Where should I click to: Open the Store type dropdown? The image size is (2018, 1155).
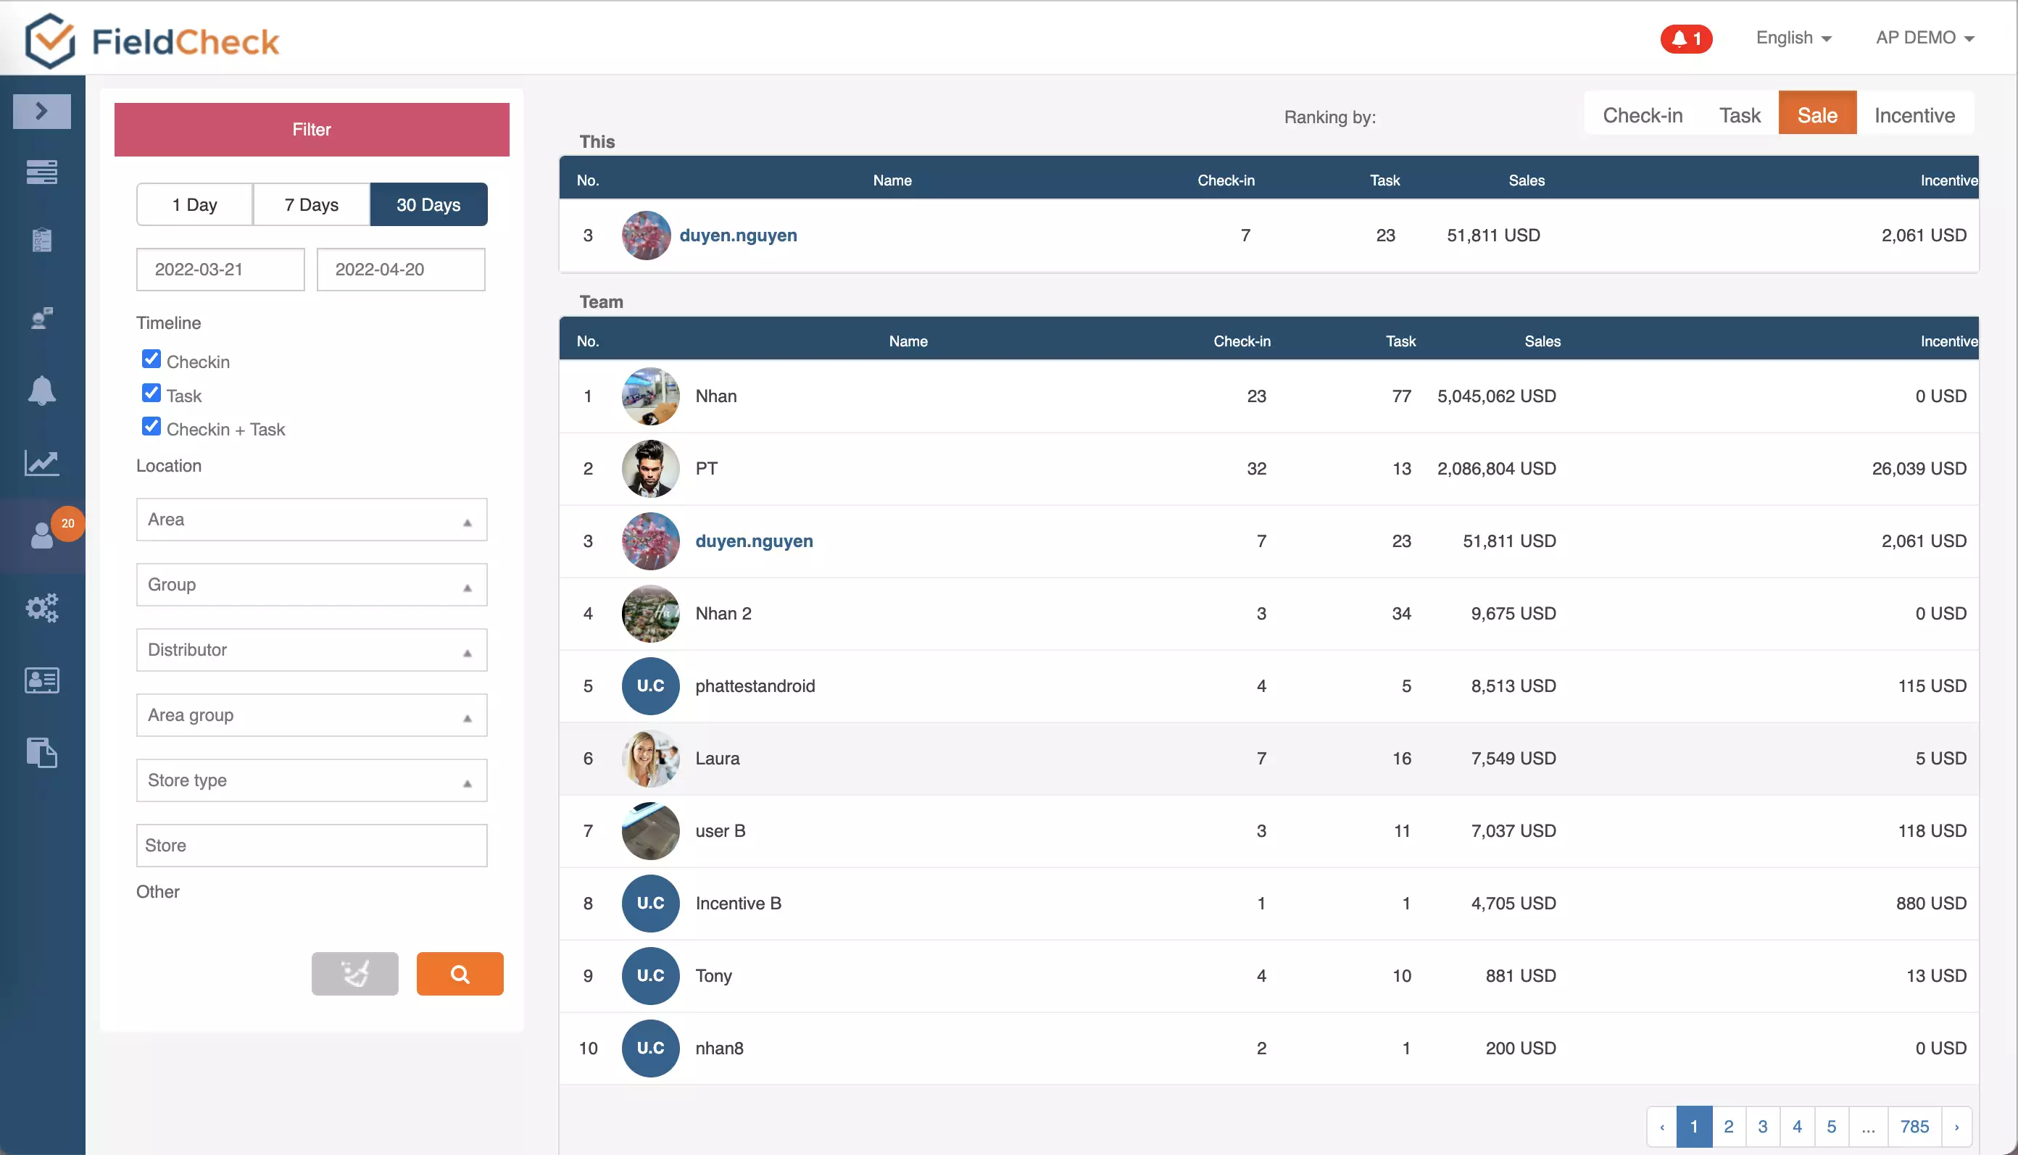pyautogui.click(x=312, y=780)
